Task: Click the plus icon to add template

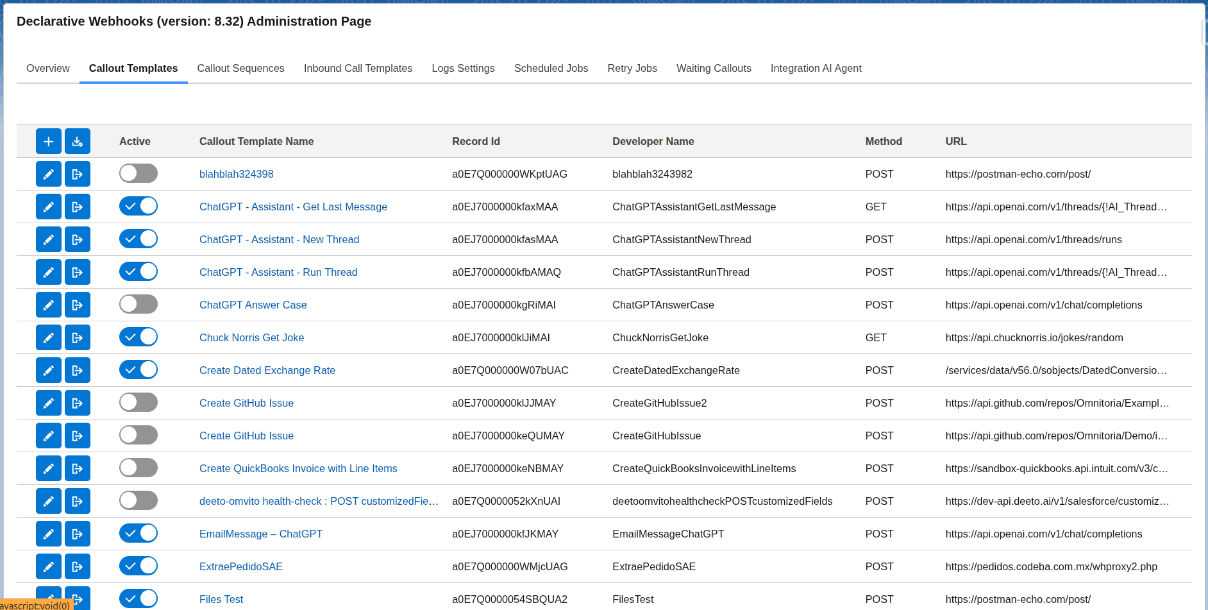Action: (x=48, y=141)
